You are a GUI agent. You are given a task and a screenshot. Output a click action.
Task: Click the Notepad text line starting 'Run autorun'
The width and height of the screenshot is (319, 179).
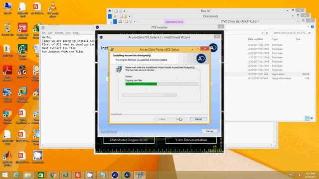click(63, 52)
